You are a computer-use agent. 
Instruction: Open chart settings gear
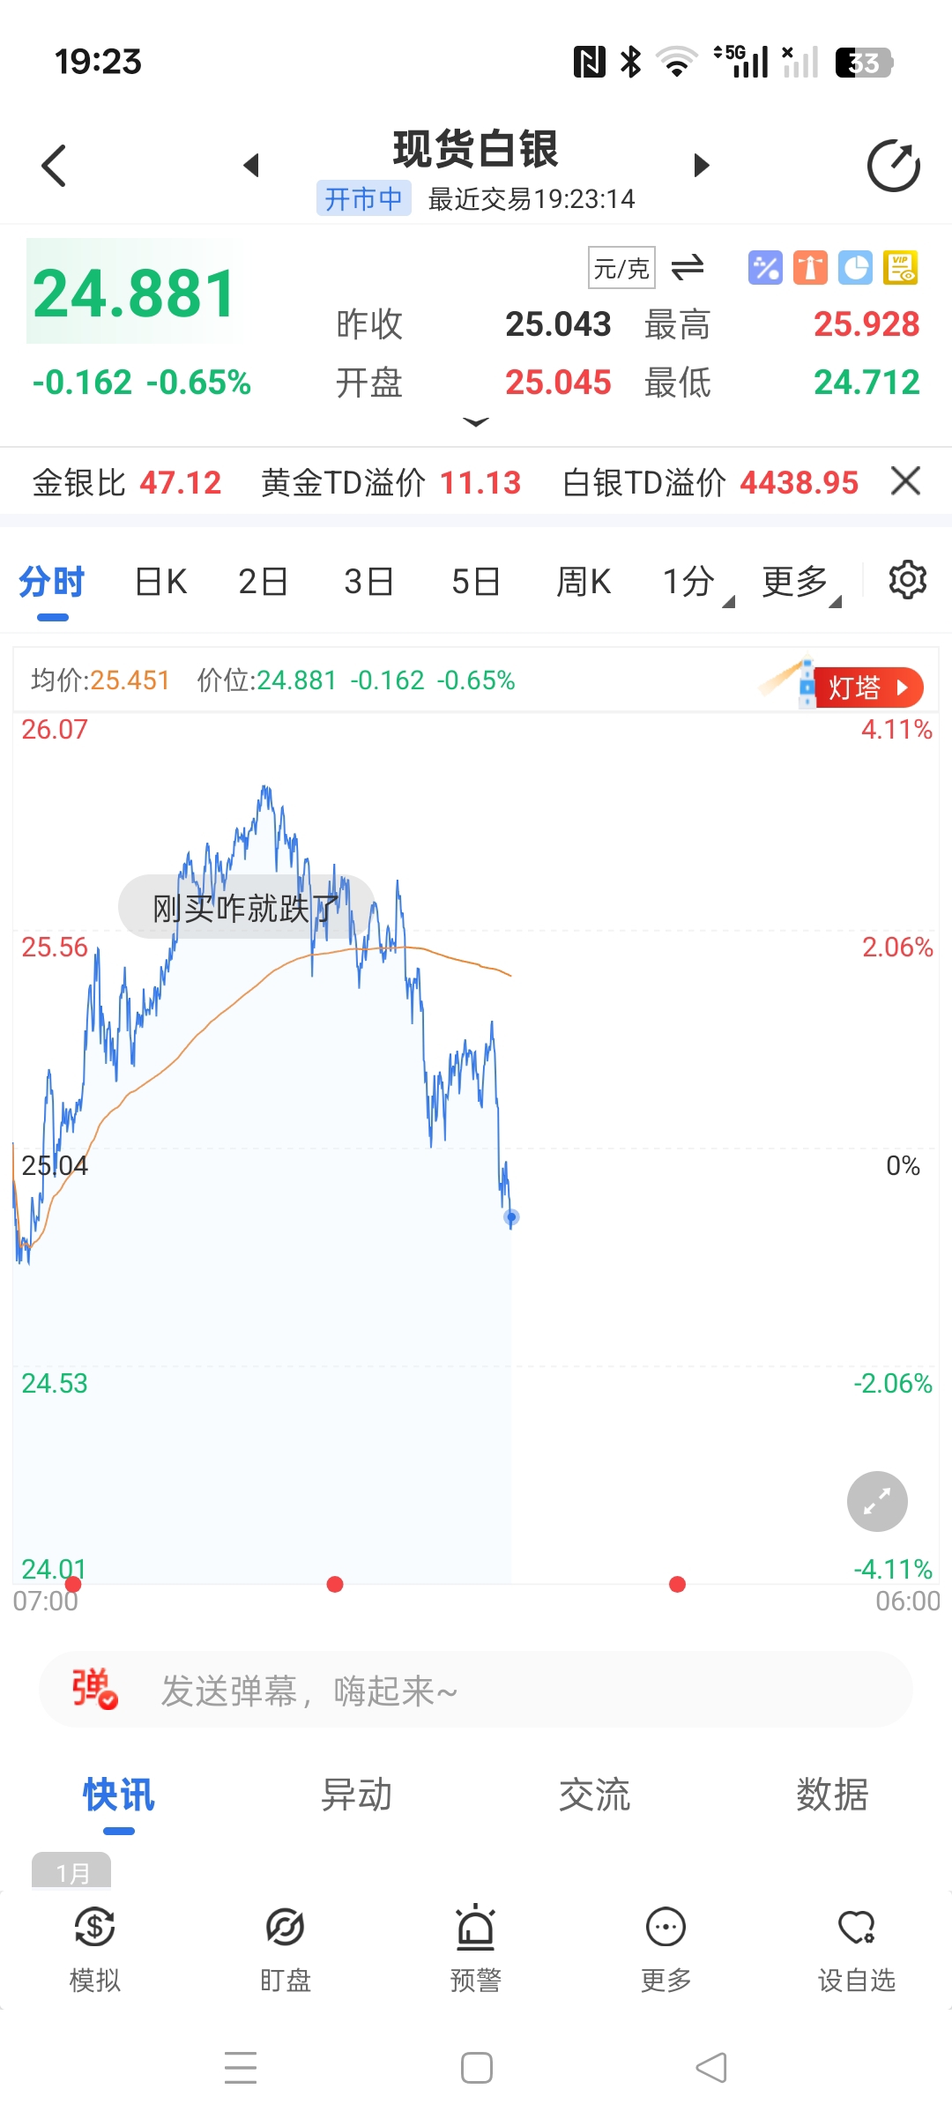[907, 581]
